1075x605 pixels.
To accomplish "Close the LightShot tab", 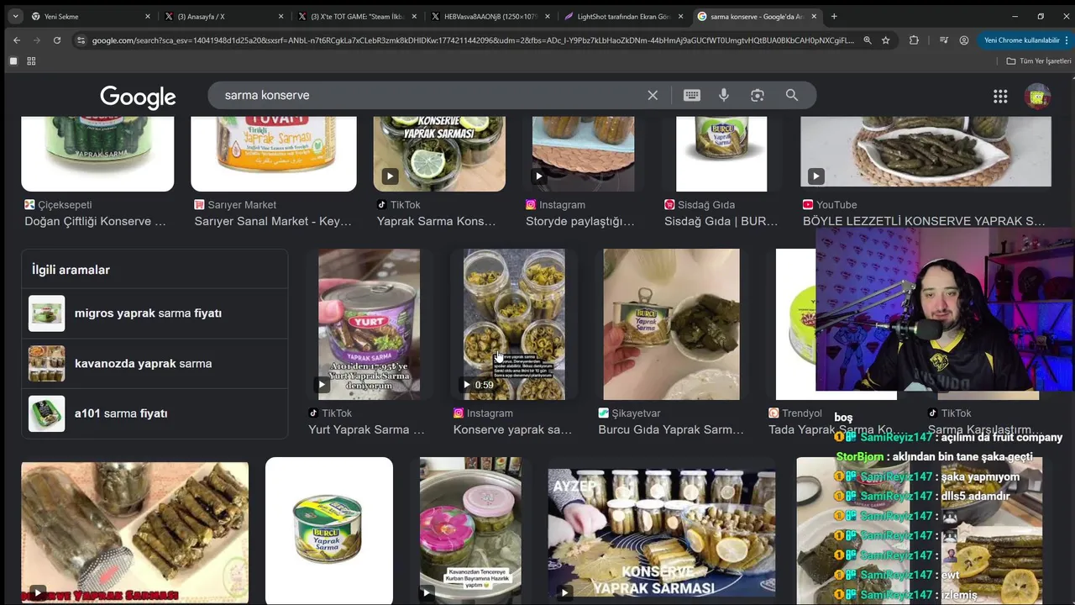I will click(x=680, y=16).
